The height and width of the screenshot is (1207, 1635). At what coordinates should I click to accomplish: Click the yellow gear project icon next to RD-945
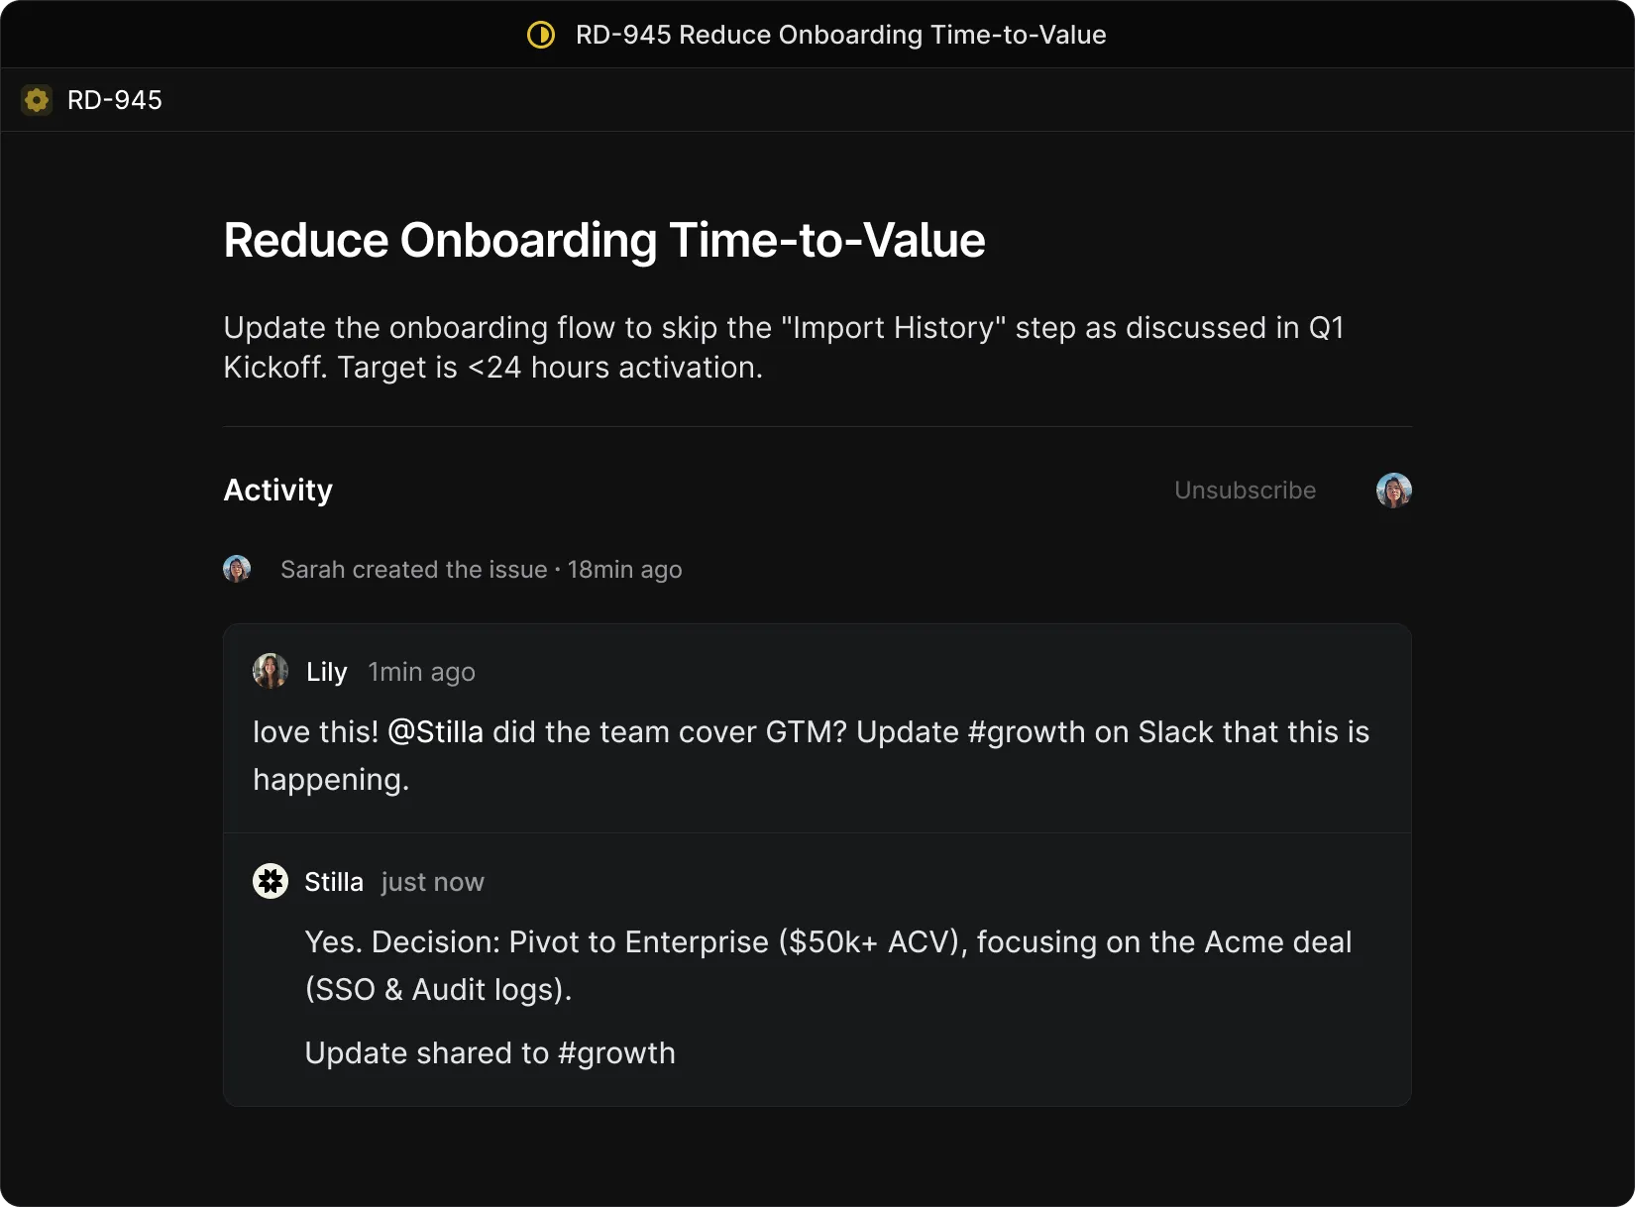[x=37, y=100]
